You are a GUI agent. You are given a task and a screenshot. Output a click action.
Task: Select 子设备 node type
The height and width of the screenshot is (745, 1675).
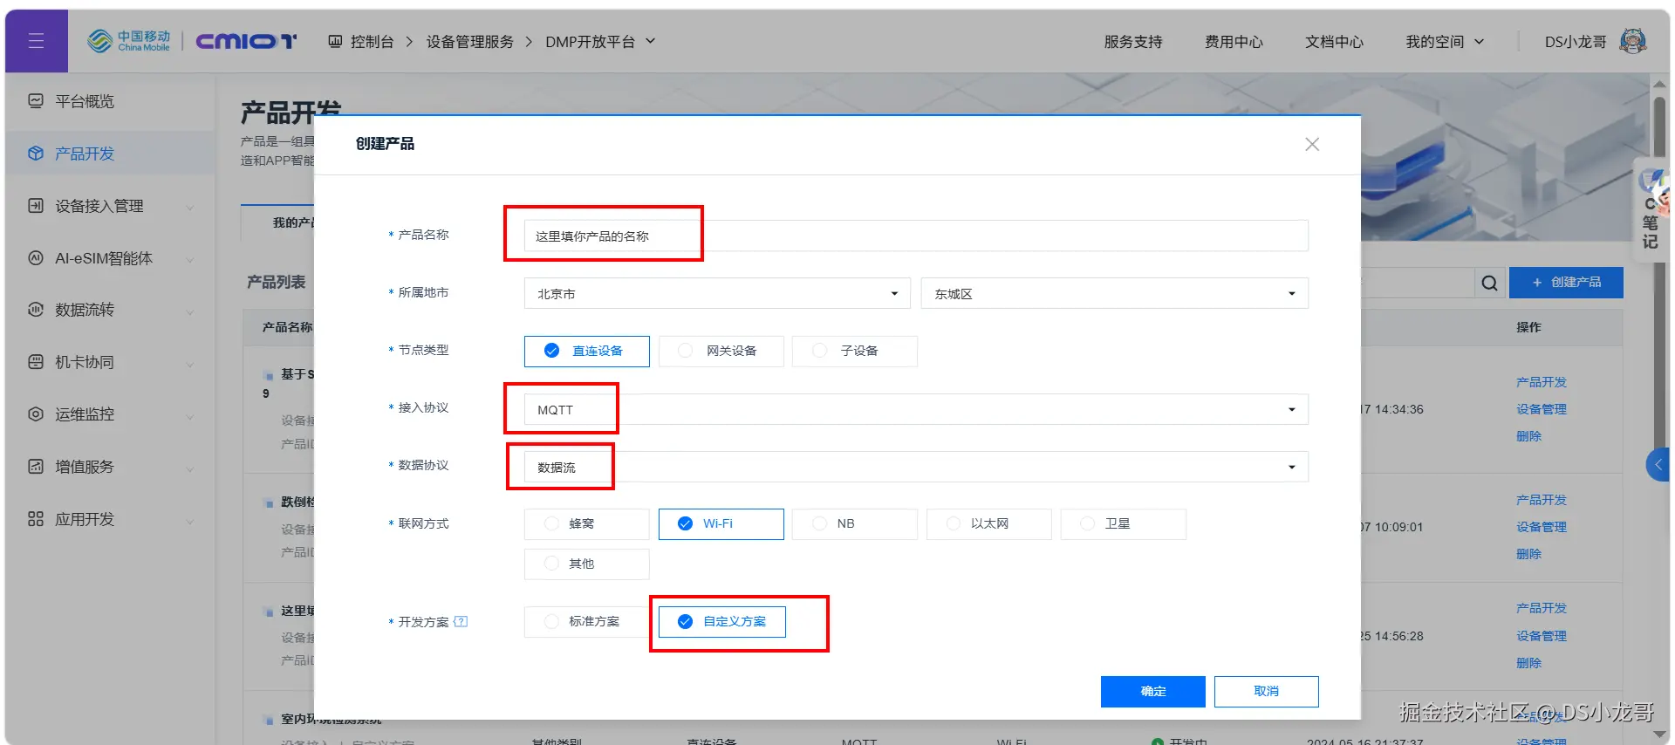click(855, 351)
